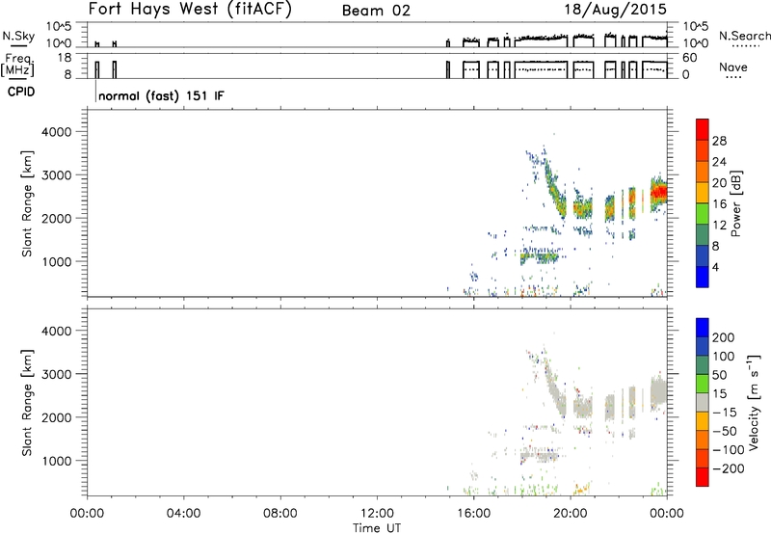Click the "N.Search" legend label
The image size is (771, 534).
pyautogui.click(x=744, y=36)
